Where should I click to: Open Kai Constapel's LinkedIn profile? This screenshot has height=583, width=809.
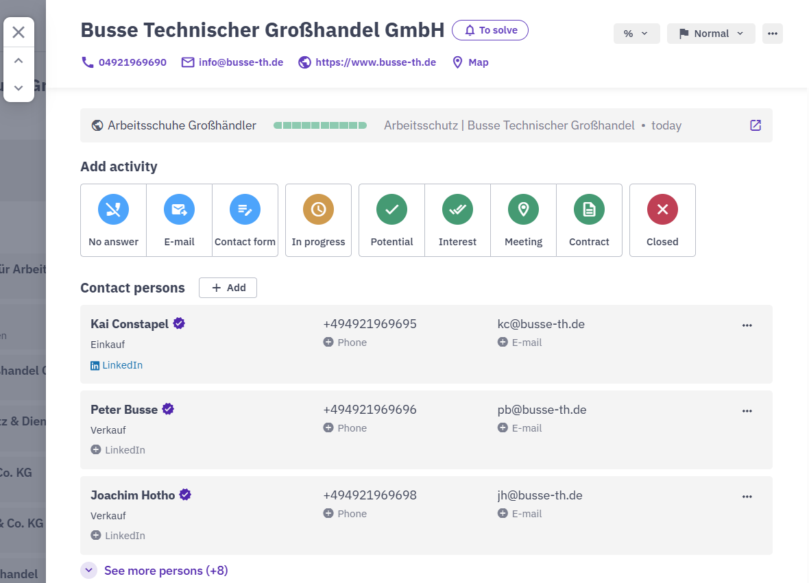coord(117,365)
